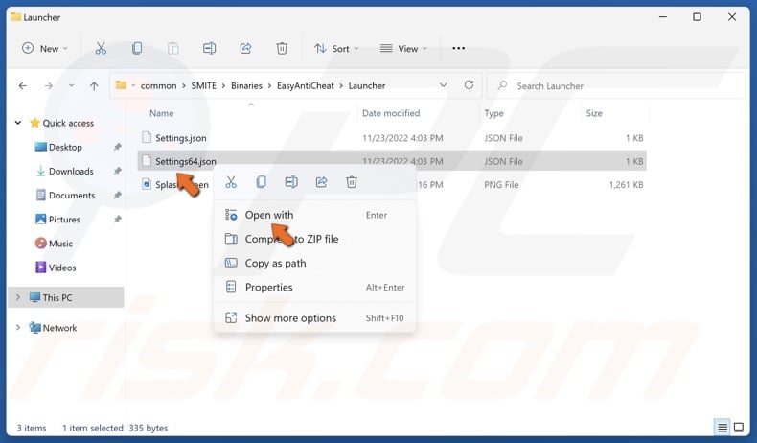This screenshot has width=757, height=443.
Task: Unpin Pictures using its pin icon
Action: pos(117,220)
